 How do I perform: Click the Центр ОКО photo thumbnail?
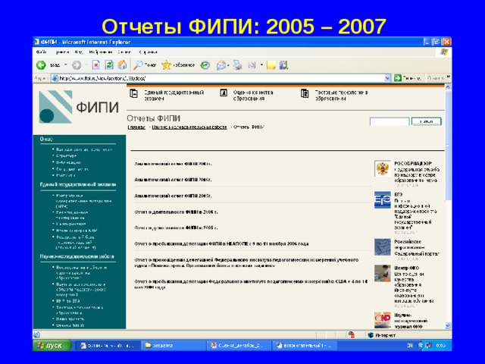382,273
